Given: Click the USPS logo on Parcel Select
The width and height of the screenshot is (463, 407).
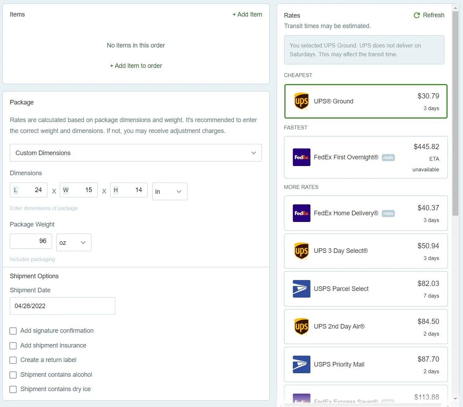Looking at the screenshot, I should (x=302, y=289).
